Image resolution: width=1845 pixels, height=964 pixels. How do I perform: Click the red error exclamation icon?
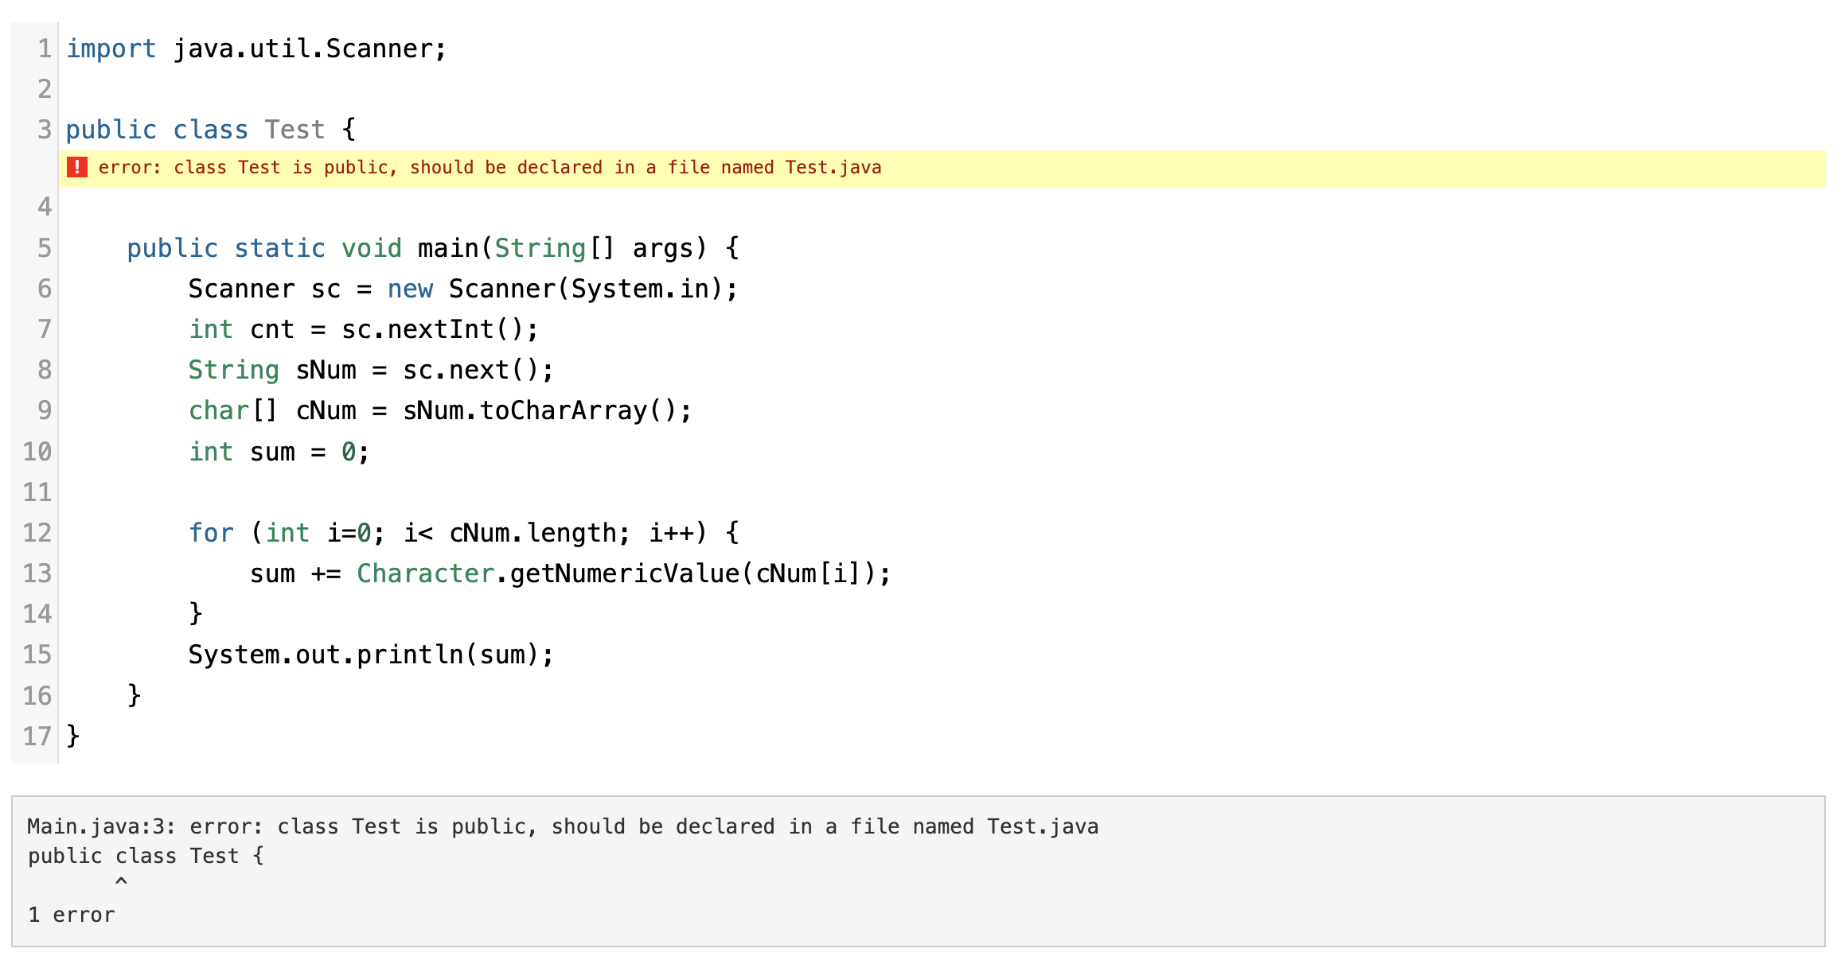(76, 167)
